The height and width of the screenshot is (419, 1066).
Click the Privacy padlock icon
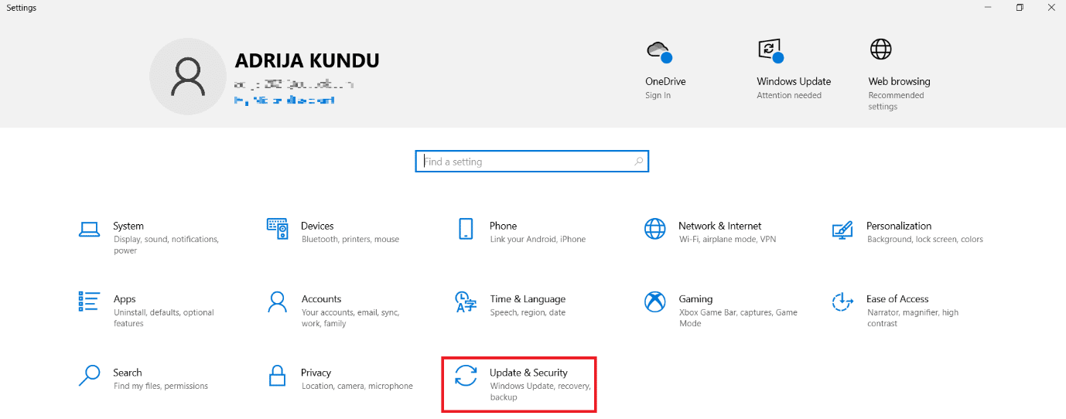pos(277,375)
